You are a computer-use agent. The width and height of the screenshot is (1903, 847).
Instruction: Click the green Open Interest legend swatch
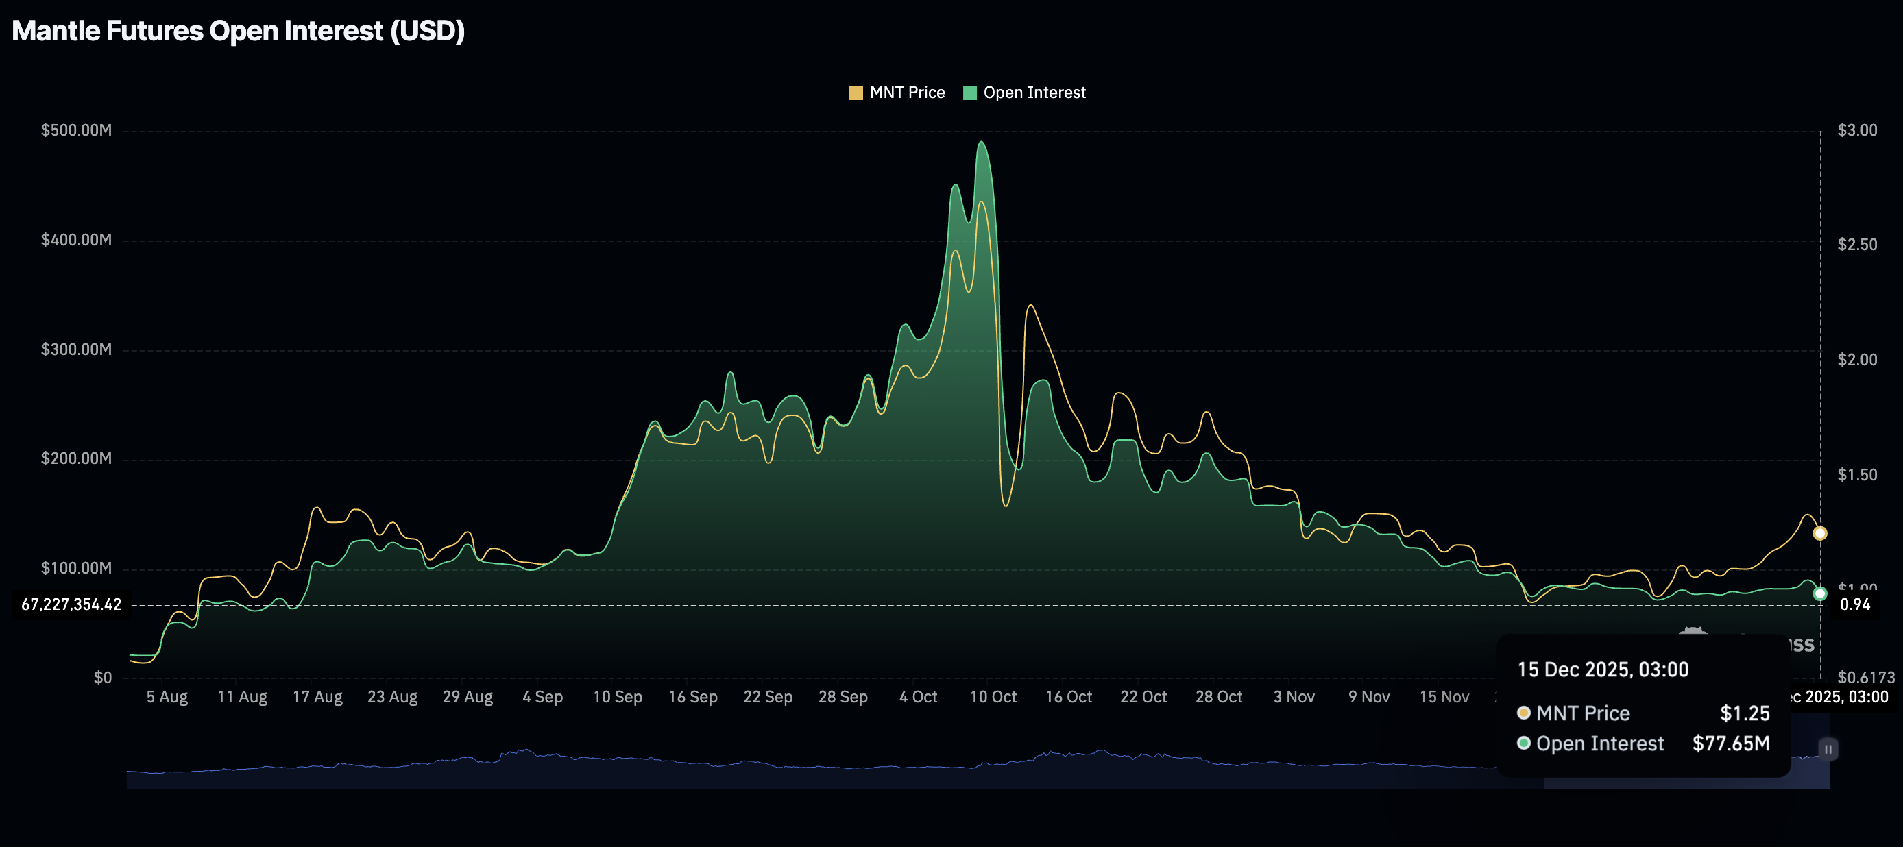click(x=970, y=93)
